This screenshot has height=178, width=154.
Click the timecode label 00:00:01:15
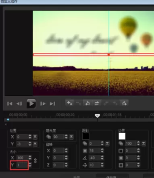tap(112, 115)
